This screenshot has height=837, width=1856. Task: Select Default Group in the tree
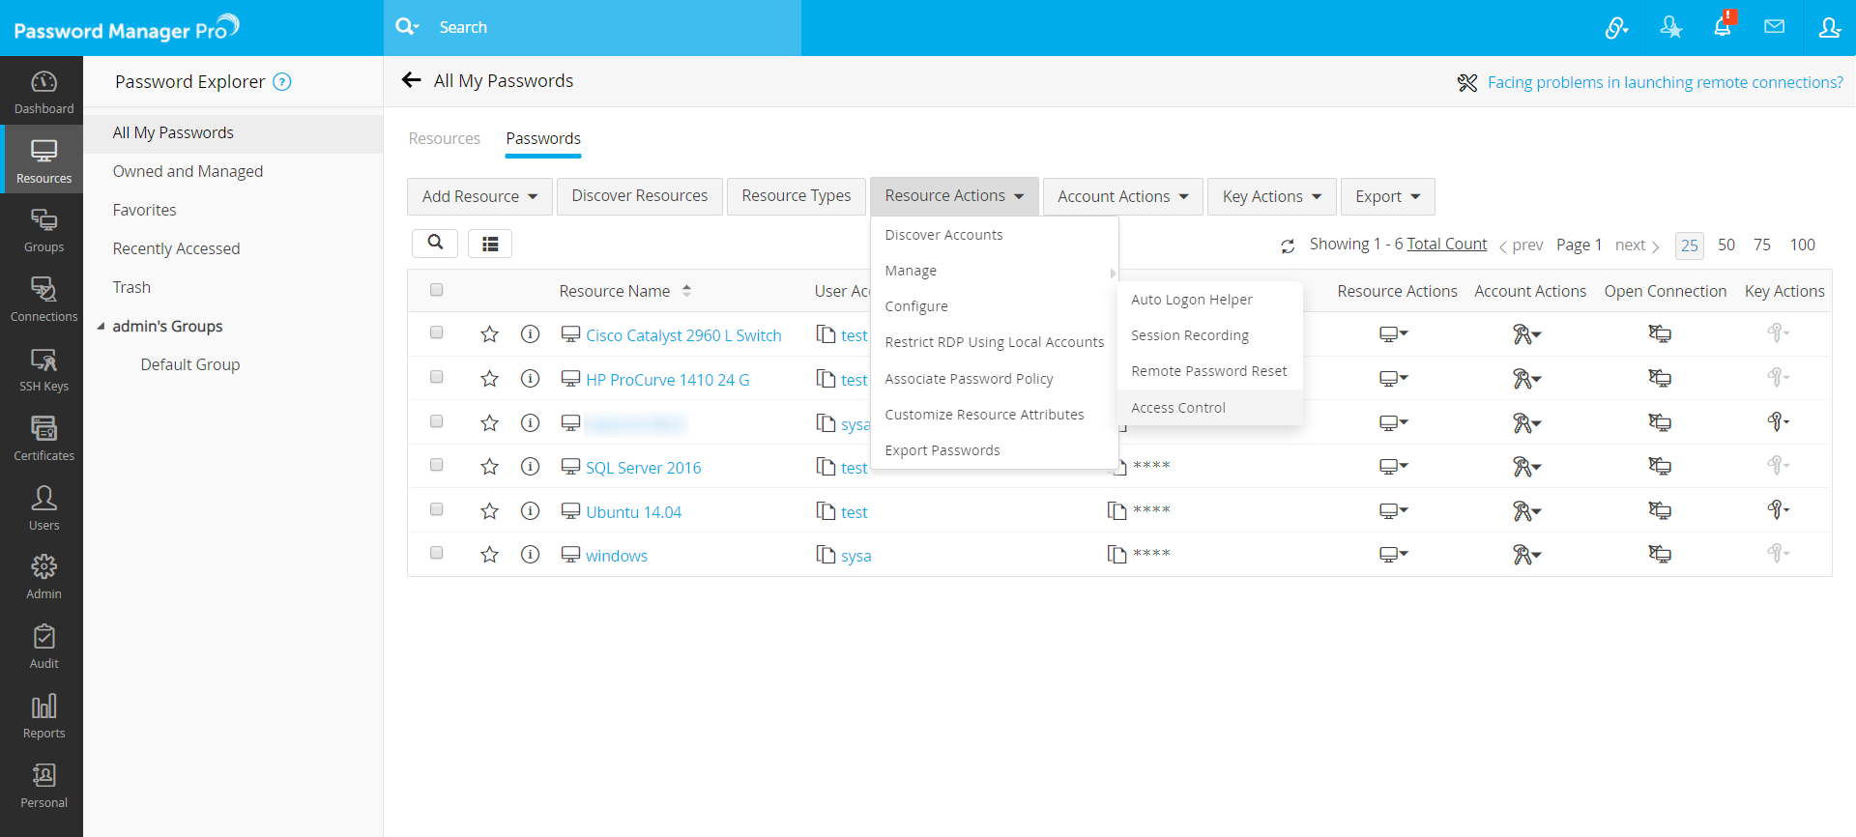190,364
